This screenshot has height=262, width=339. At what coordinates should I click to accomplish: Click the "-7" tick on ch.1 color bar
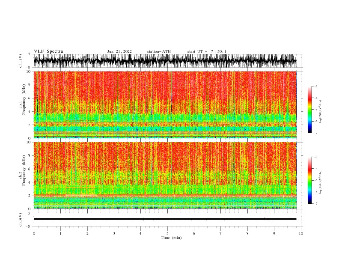coord(316,133)
